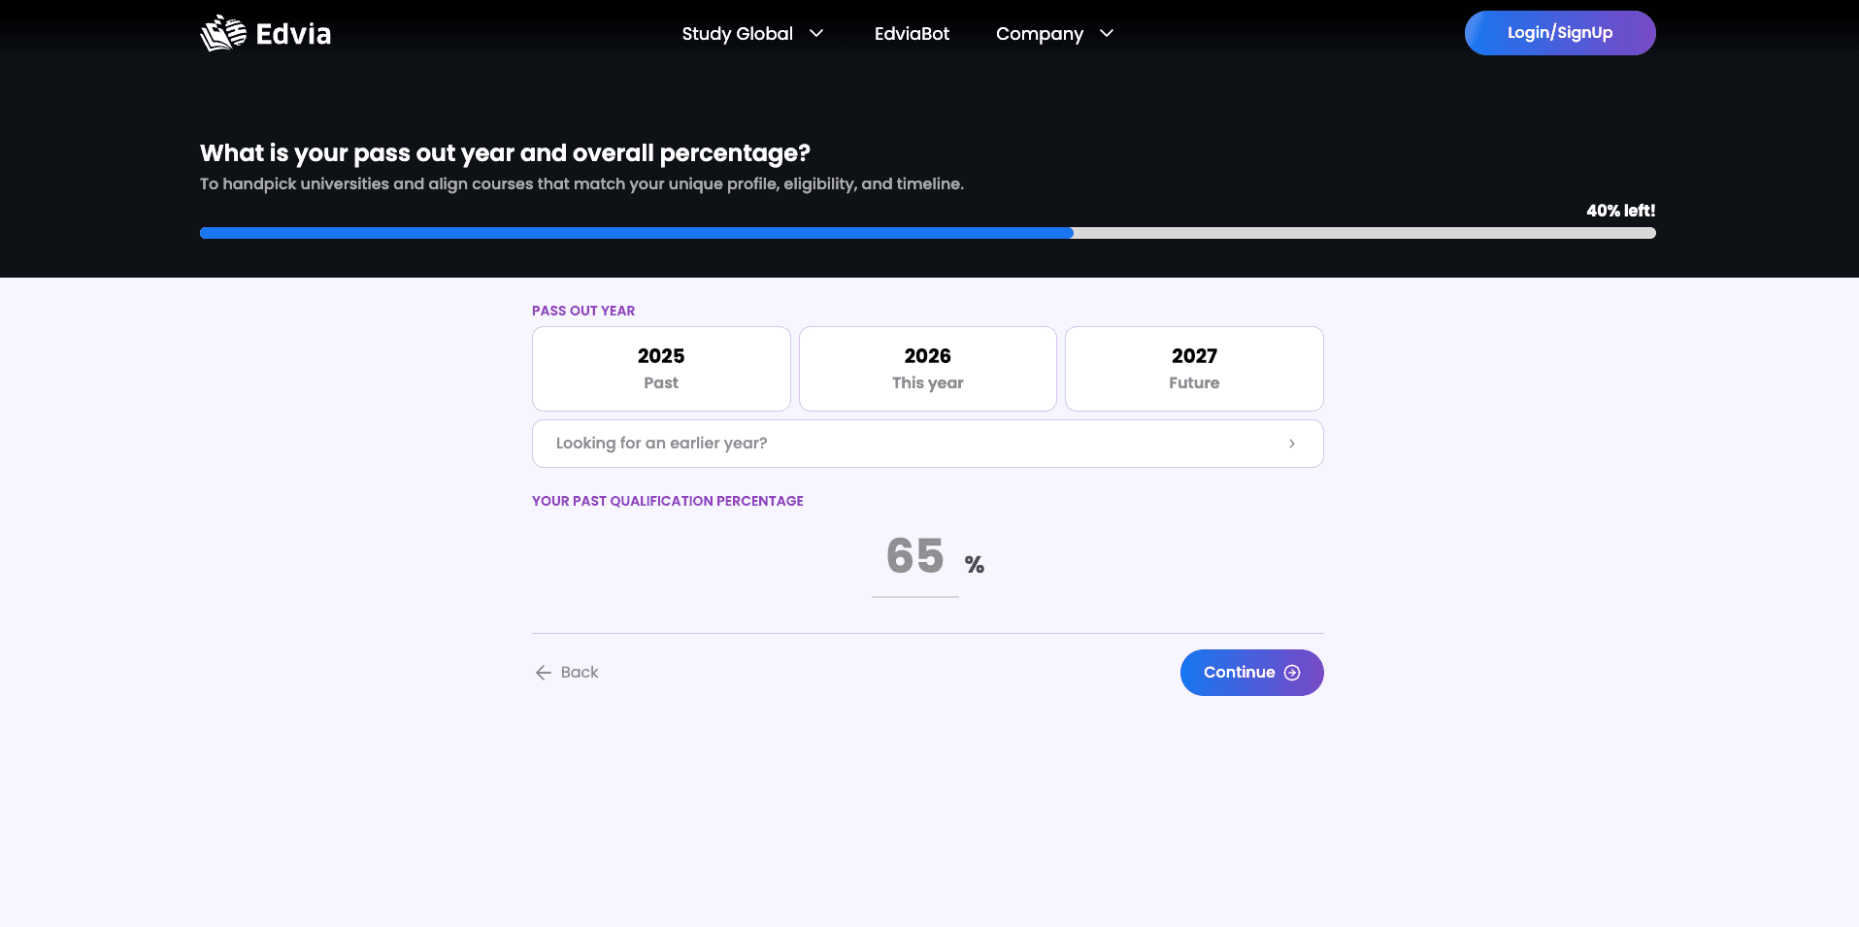
Task: Click the Continue button
Action: click(x=1251, y=673)
